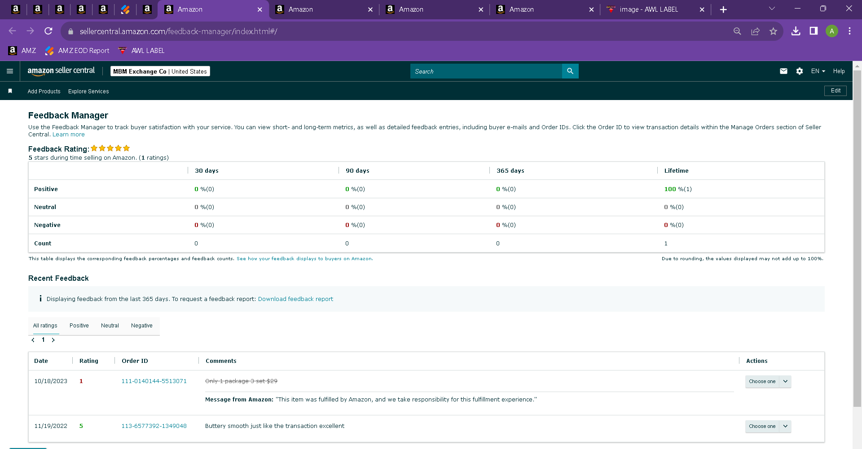Close the image - AWL LABEL tab

702,9
